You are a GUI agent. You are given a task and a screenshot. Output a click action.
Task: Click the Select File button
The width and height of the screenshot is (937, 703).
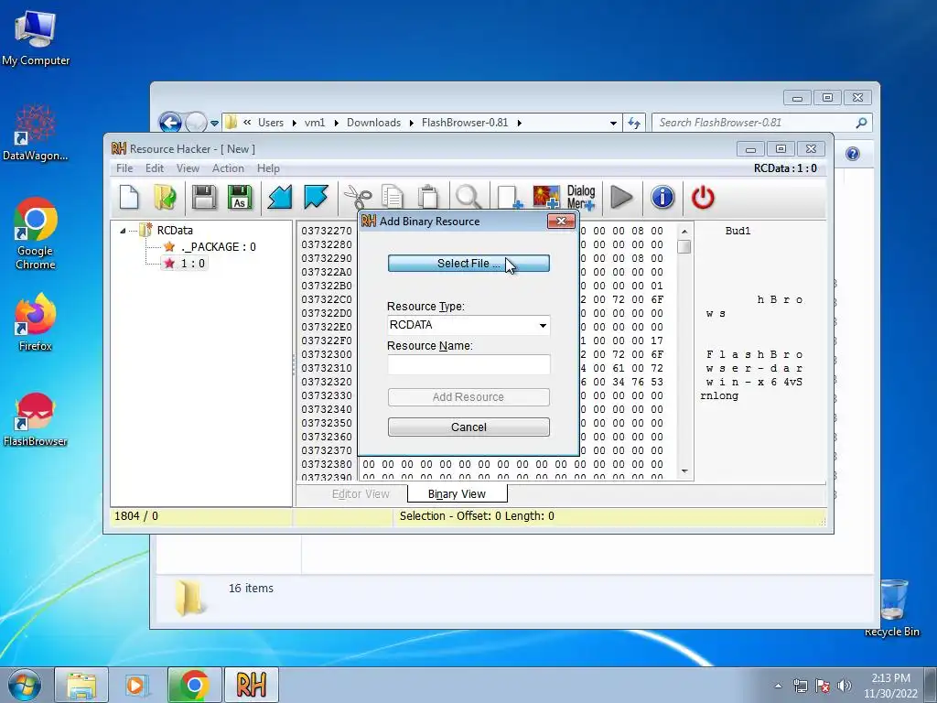pyautogui.click(x=468, y=263)
